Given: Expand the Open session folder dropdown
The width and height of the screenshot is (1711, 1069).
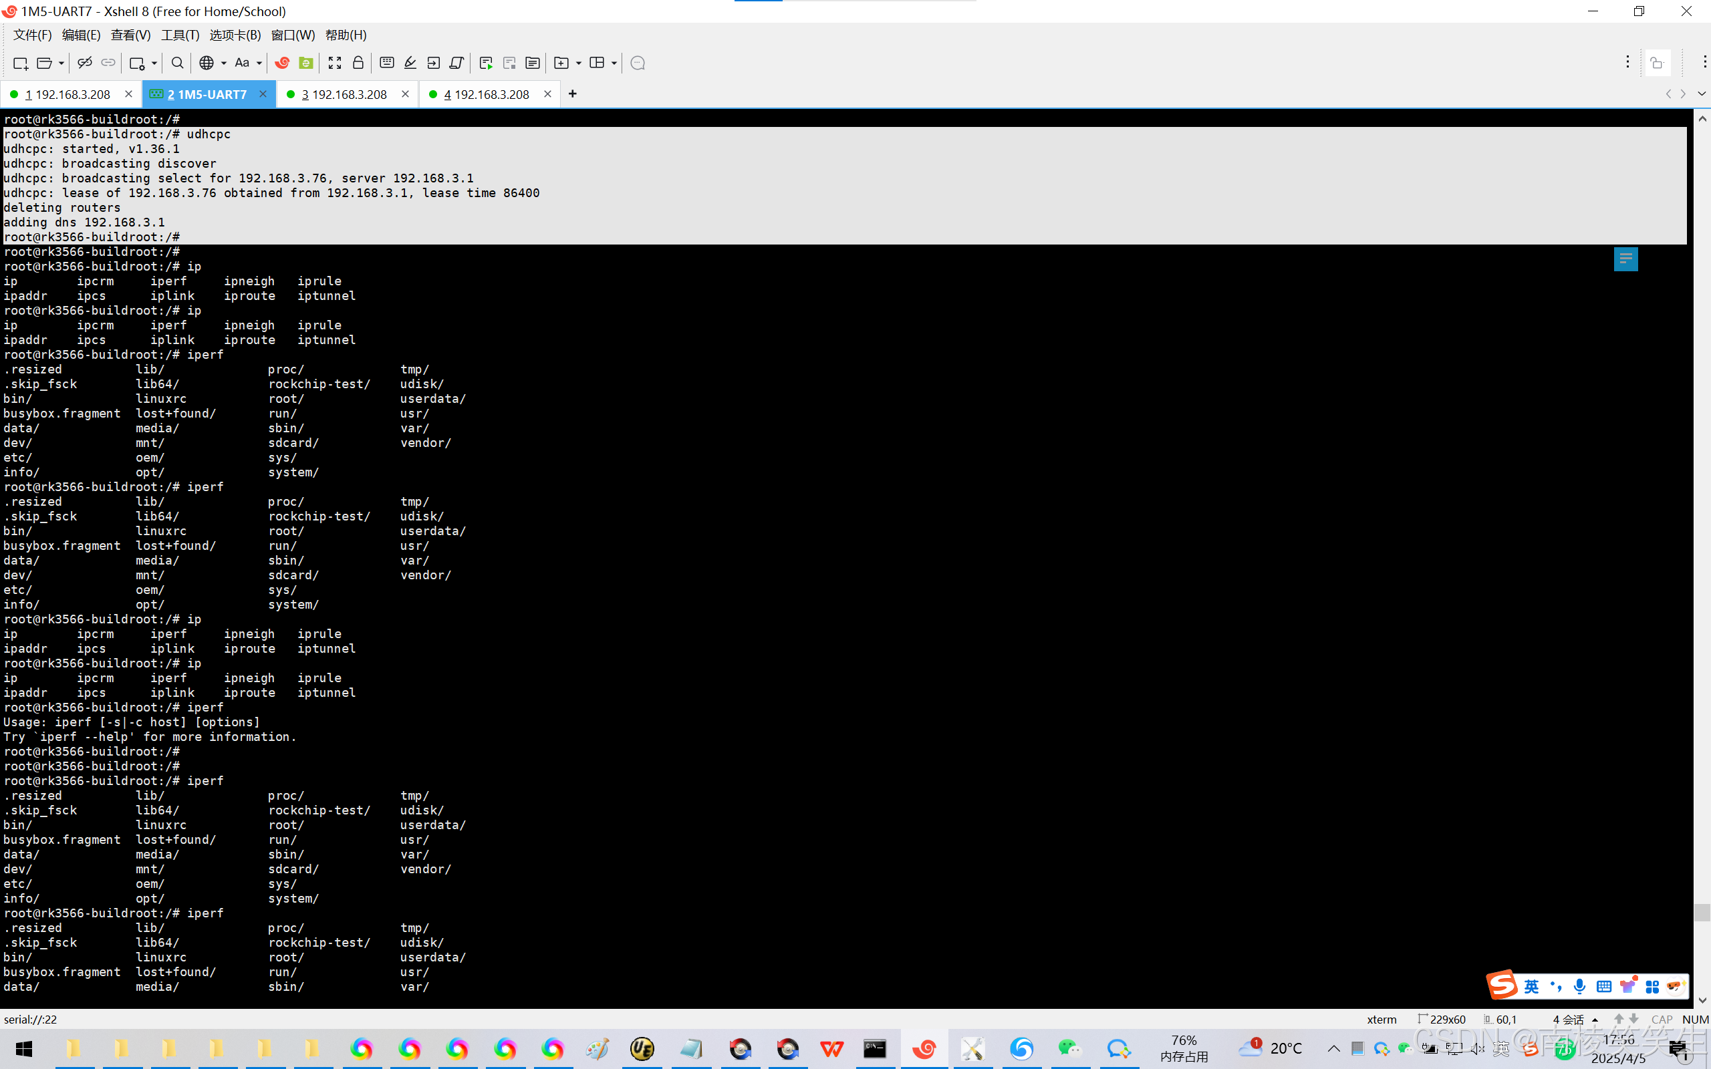Looking at the screenshot, I should tap(61, 63).
